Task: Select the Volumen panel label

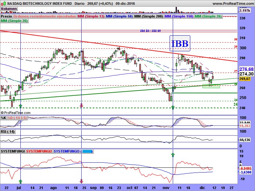Action: click(9, 9)
